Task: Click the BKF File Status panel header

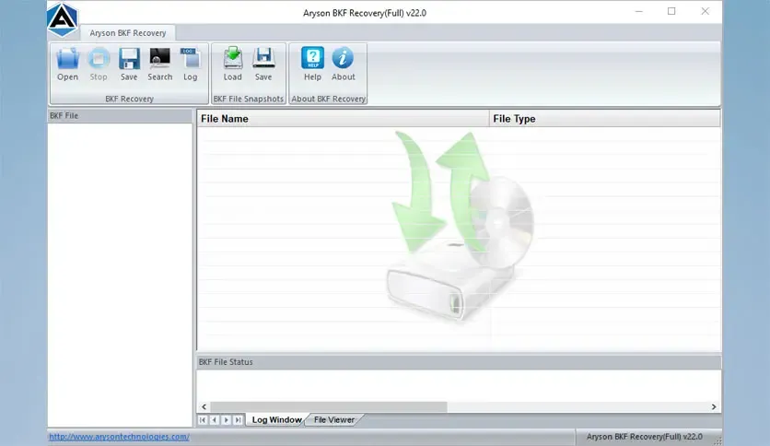Action: tap(459, 362)
